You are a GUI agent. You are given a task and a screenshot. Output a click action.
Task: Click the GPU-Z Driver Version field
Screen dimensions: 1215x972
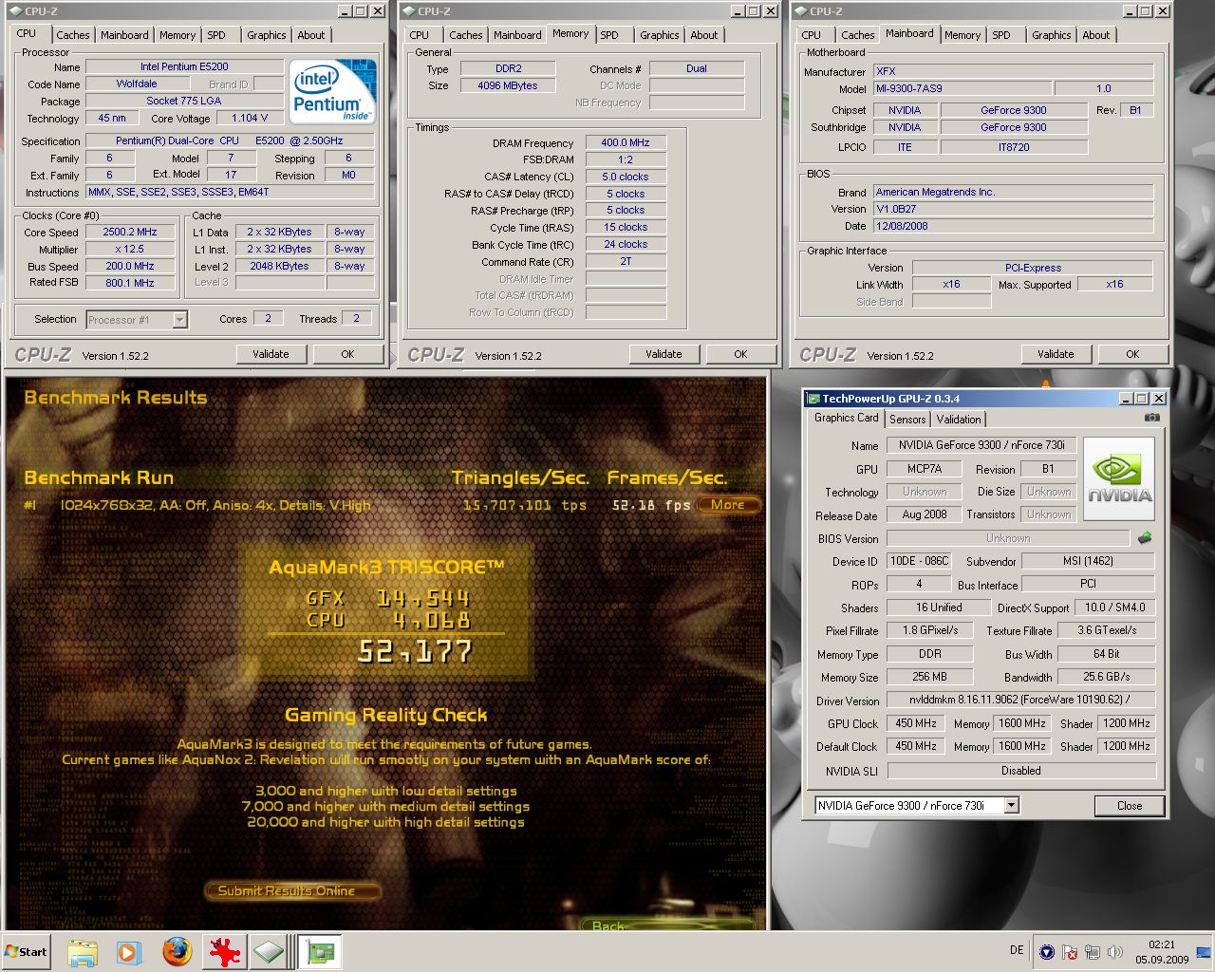coord(1020,701)
